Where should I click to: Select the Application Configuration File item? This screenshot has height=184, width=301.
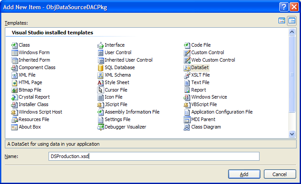[222, 112]
